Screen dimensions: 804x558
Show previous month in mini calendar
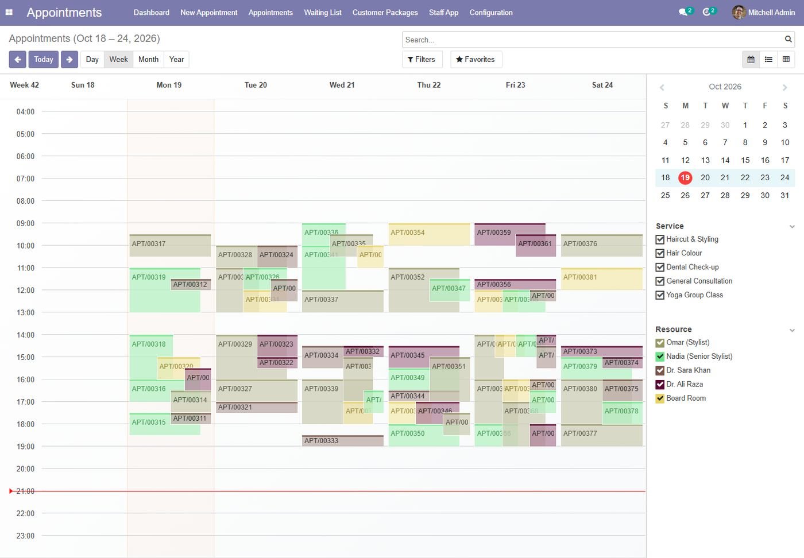(662, 87)
